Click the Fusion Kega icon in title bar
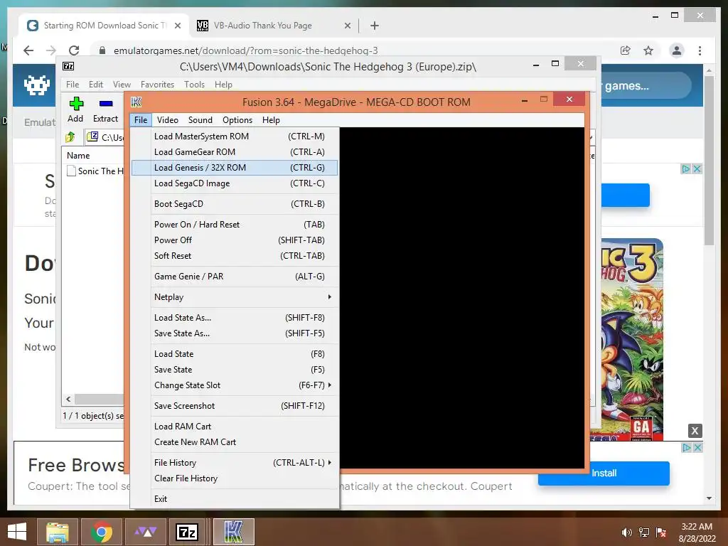The image size is (728, 546). (x=136, y=102)
